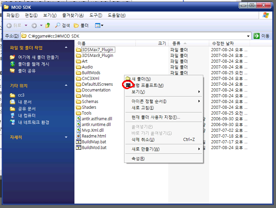
Task: Open the 도움말(H) menu
Action: click(117, 16)
